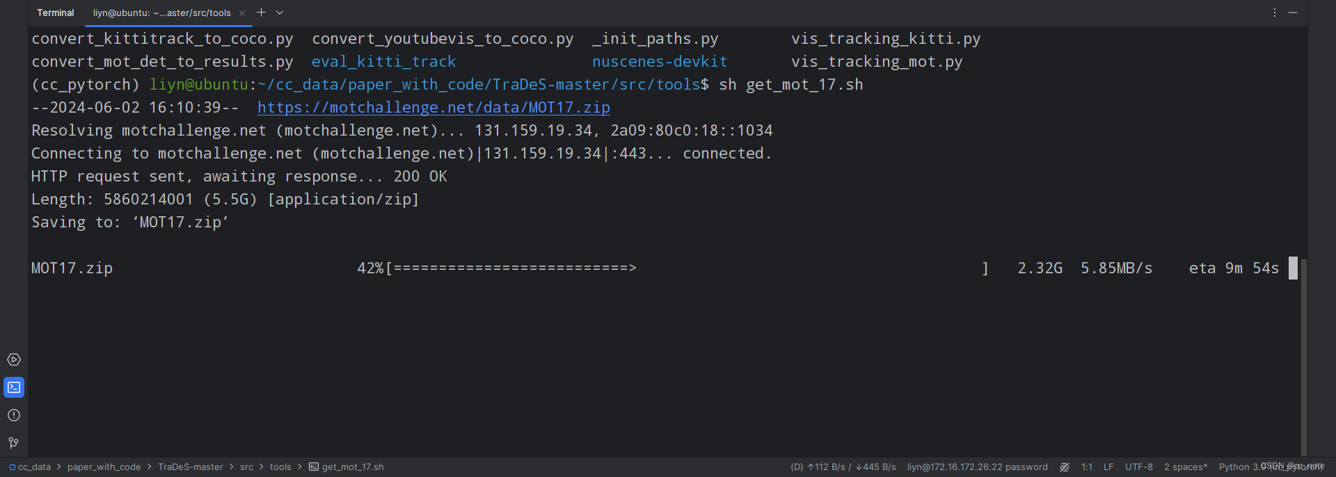Switch to the liyn@ubuntu terminal tab
This screenshot has height=477, width=1336.
tap(161, 13)
